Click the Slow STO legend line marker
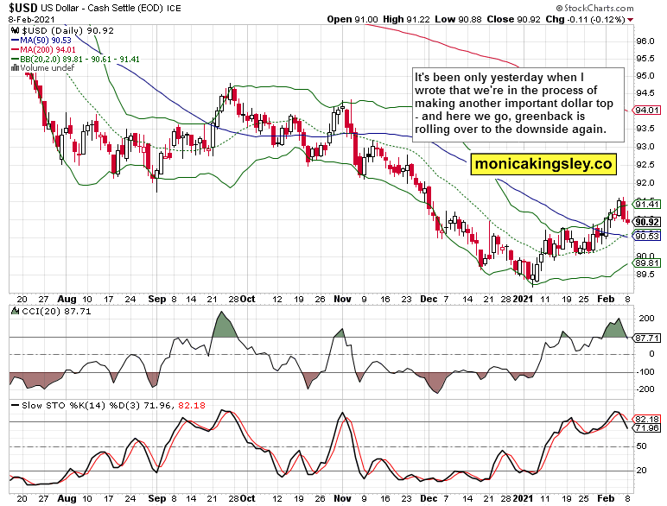 [x=16, y=405]
